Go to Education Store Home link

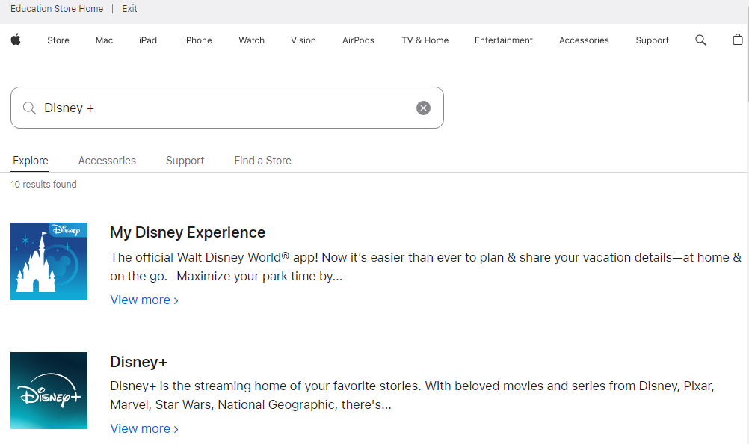(x=57, y=9)
